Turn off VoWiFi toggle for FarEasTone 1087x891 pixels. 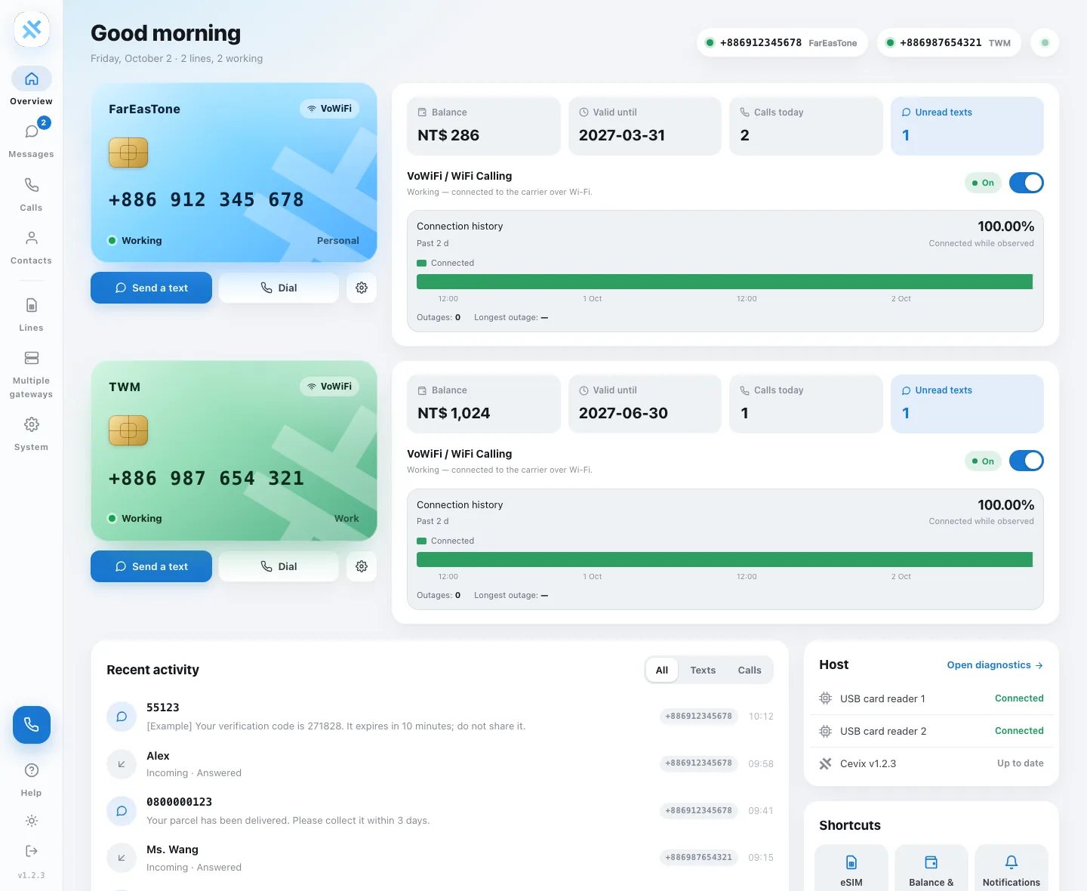point(1027,183)
